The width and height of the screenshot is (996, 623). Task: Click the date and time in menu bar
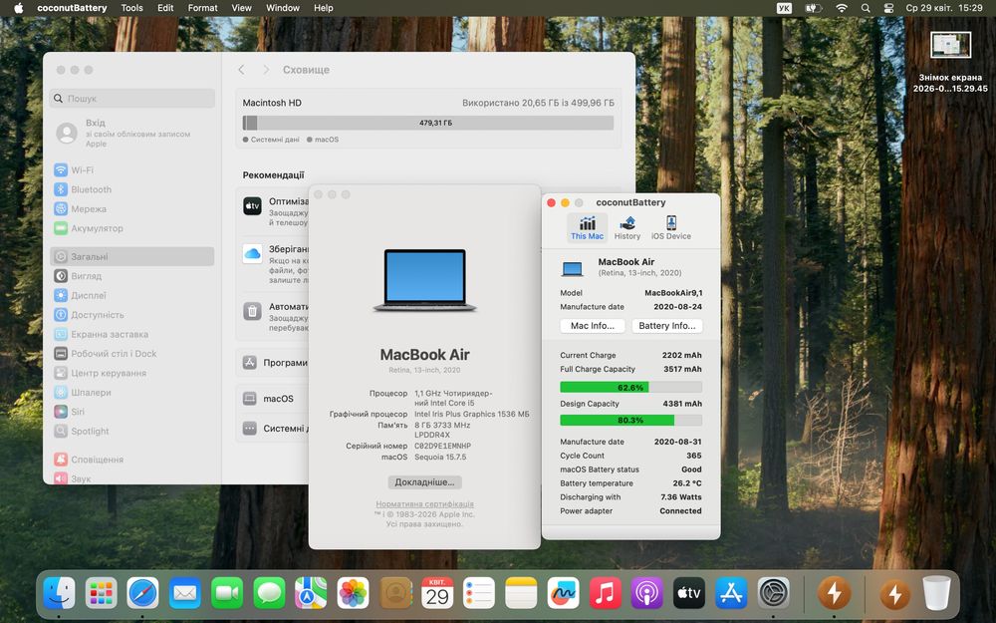(x=944, y=8)
